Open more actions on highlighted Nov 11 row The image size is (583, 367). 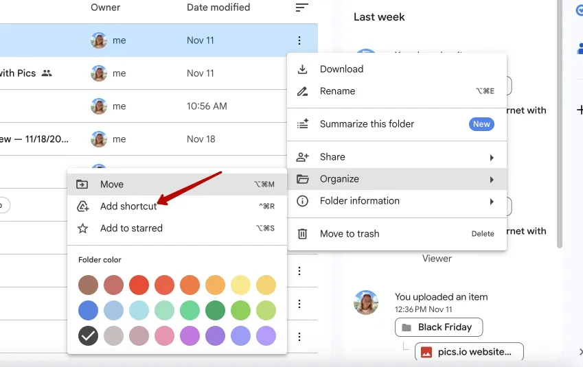299,40
